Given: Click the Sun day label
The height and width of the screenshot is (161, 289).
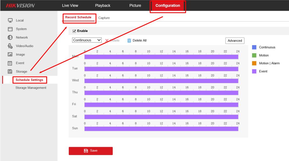Looking at the screenshot, I should click(x=75, y=128).
